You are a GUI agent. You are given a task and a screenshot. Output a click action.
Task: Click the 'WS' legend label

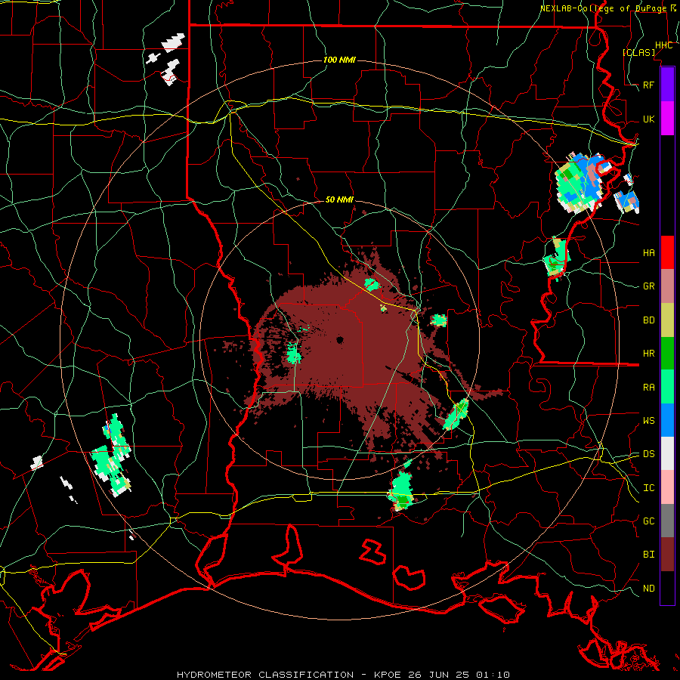point(648,420)
